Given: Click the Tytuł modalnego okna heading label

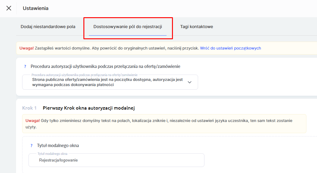Looking at the screenshot, I should (58, 146).
